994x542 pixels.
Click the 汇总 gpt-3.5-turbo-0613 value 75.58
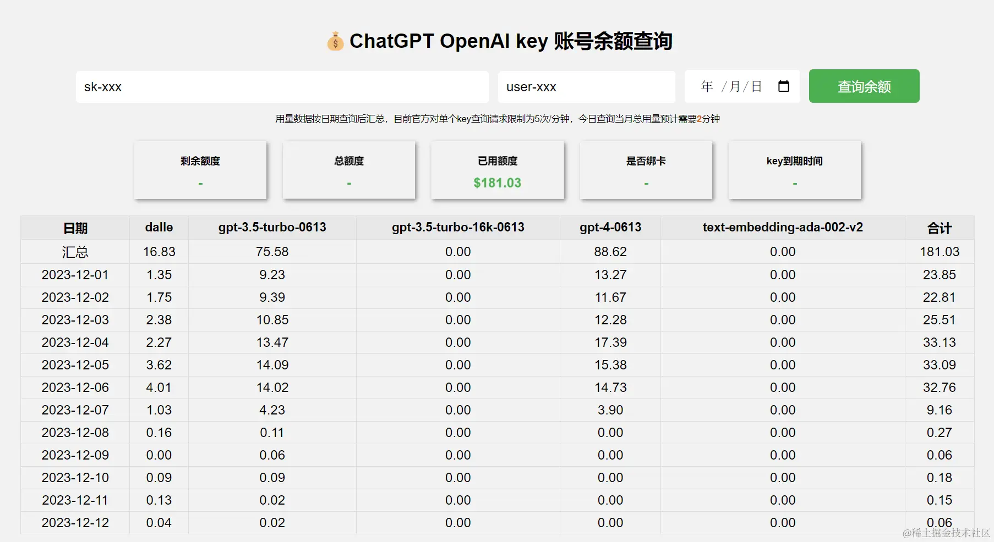[x=272, y=252]
